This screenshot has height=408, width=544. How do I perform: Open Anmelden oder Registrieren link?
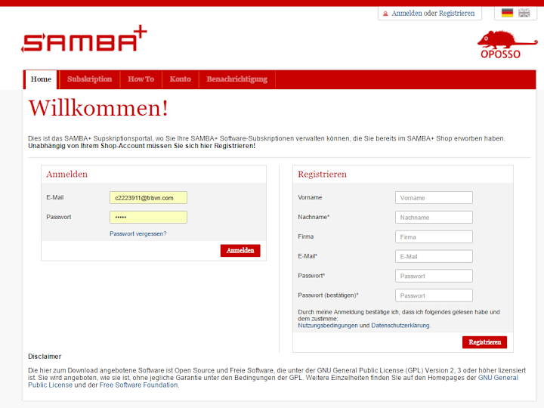(x=433, y=13)
